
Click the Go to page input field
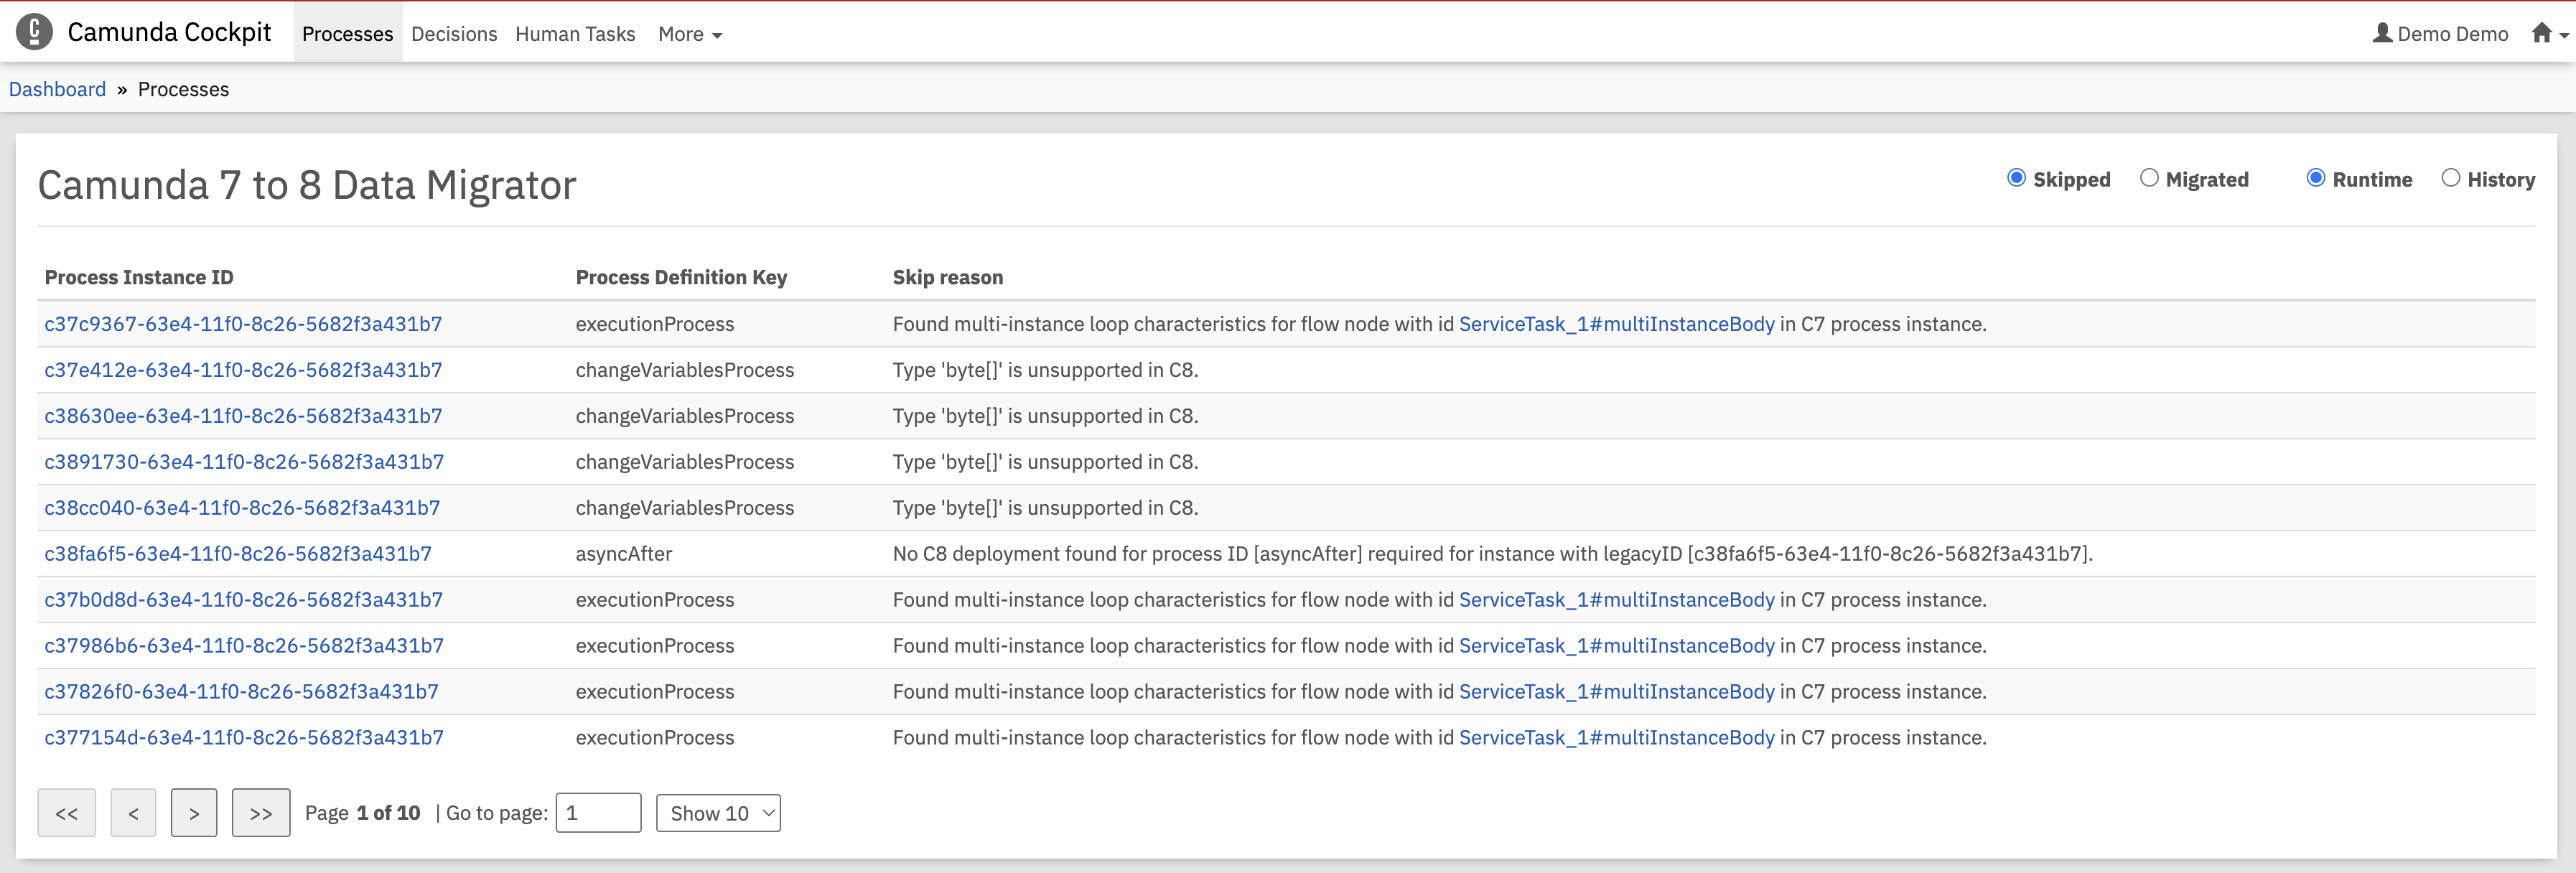598,813
